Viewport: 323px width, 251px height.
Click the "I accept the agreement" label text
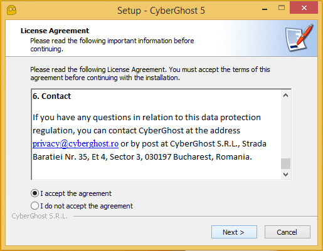click(x=76, y=193)
